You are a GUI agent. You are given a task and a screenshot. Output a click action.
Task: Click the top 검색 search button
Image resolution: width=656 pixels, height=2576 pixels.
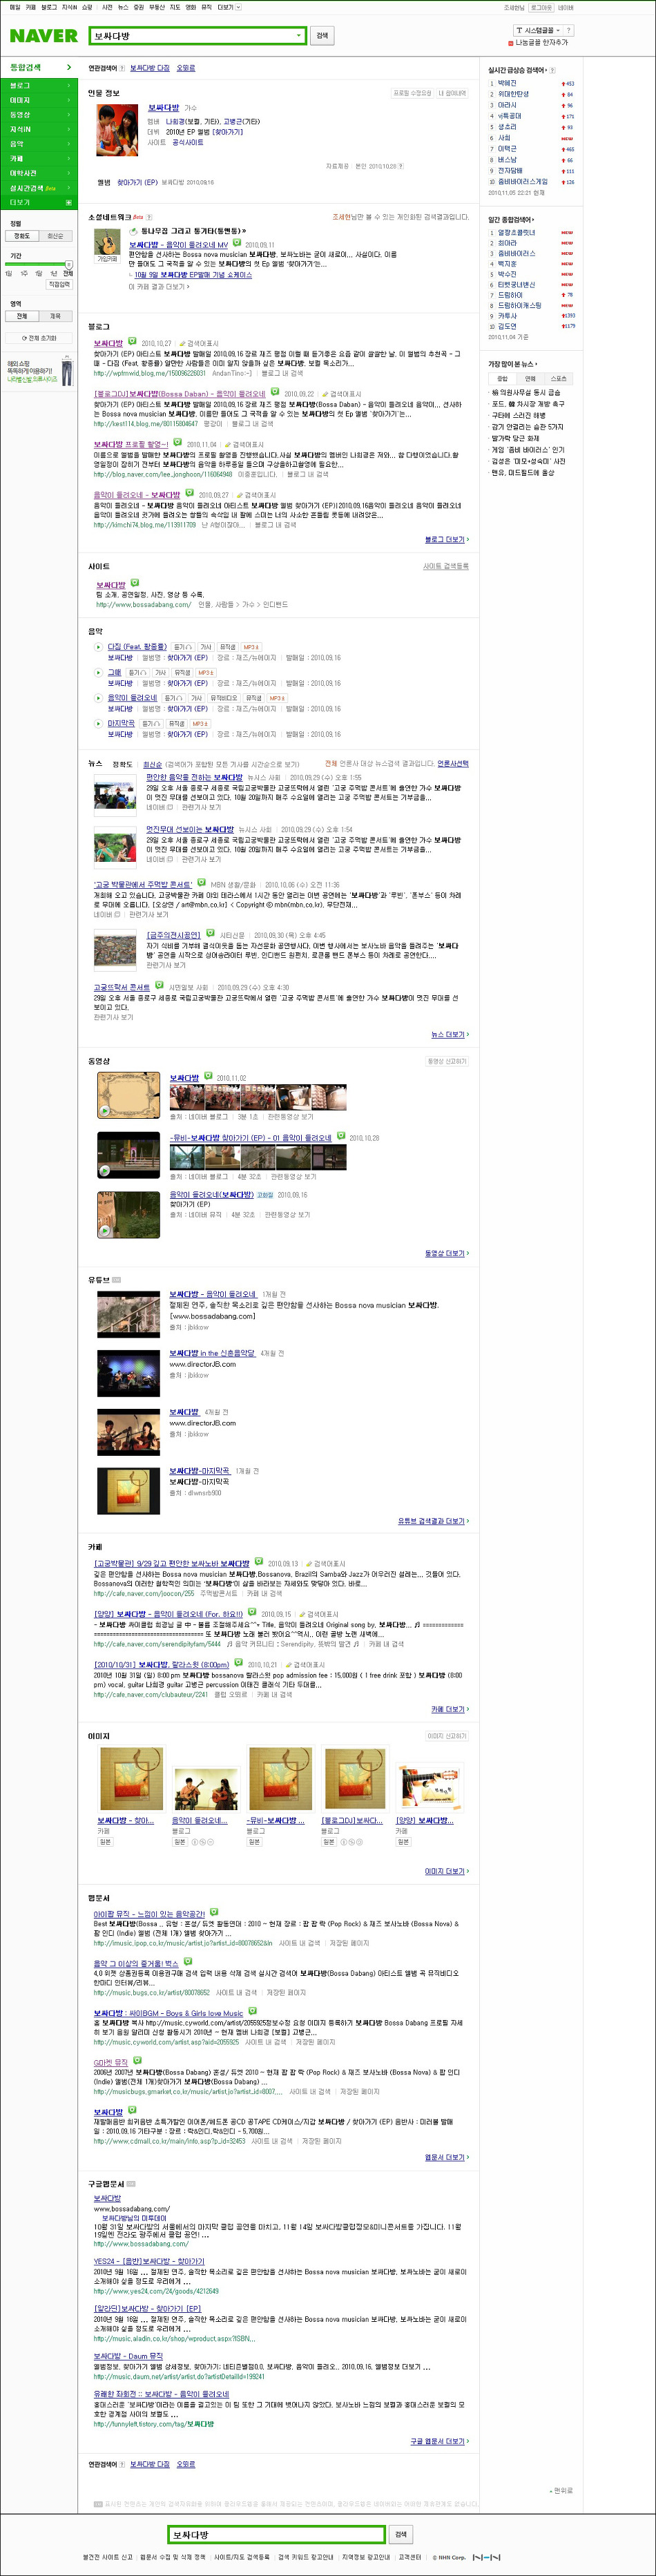coord(322,36)
